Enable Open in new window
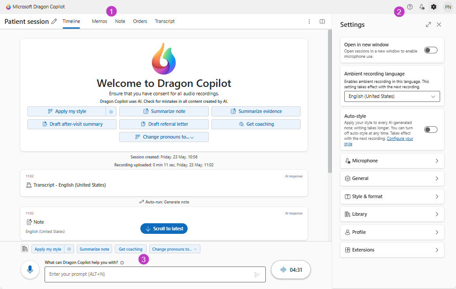This screenshot has width=456, height=289. [x=430, y=50]
